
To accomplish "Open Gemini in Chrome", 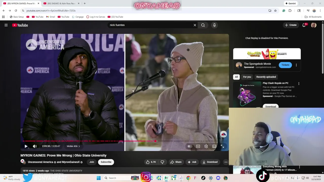I will [290, 4].
